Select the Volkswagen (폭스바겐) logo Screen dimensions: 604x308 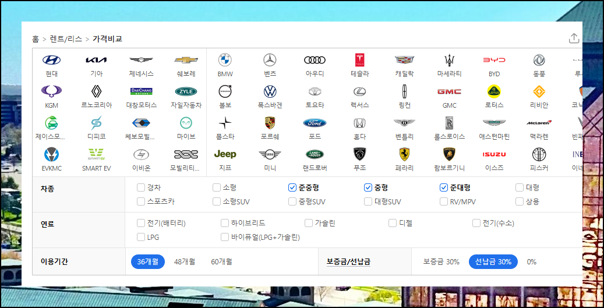tap(270, 91)
